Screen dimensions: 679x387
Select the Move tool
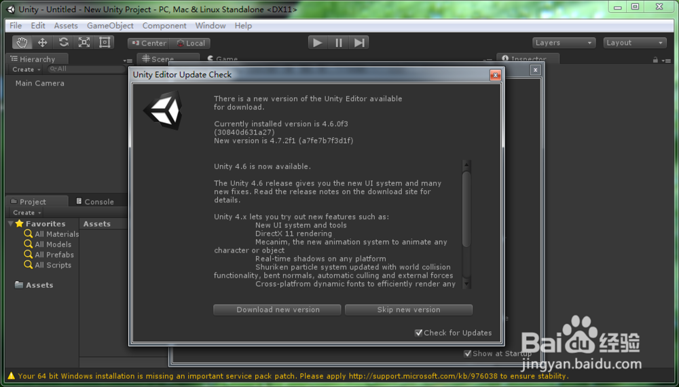[42, 42]
